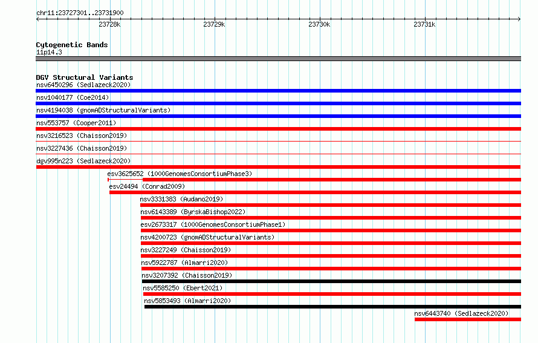Click the chr11:23727301..23731900 coordinates label
Viewport: 538px width, 343px height.
(80, 13)
